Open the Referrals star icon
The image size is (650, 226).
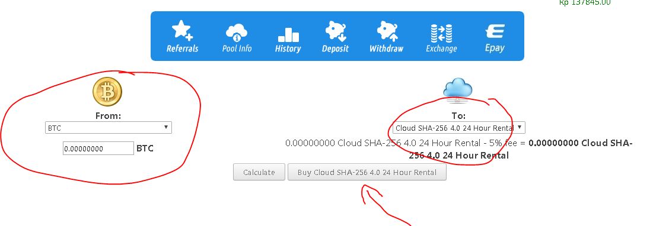182,31
